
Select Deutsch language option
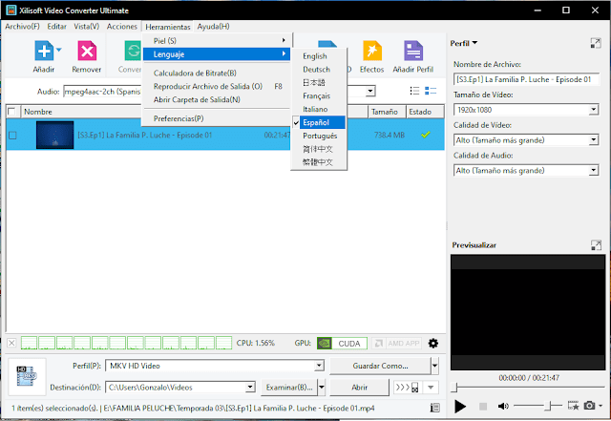coord(316,70)
